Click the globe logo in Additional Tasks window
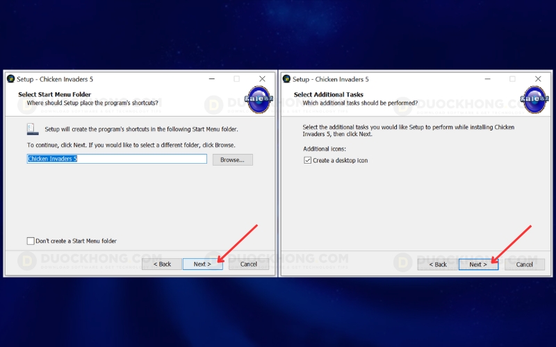Image resolution: width=556 pixels, height=347 pixels. click(534, 99)
